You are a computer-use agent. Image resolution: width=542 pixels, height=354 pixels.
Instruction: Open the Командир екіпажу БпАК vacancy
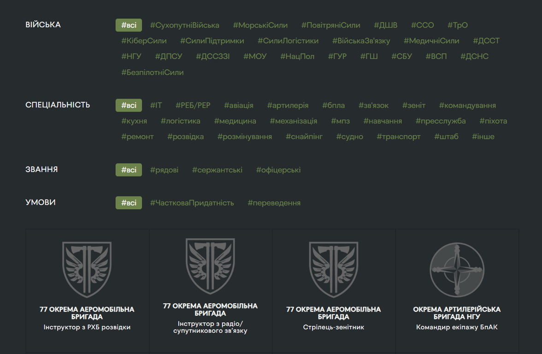[x=457, y=327]
